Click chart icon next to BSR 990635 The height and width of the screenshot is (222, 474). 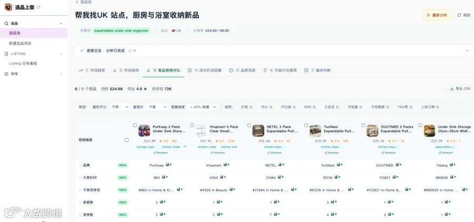point(452,177)
